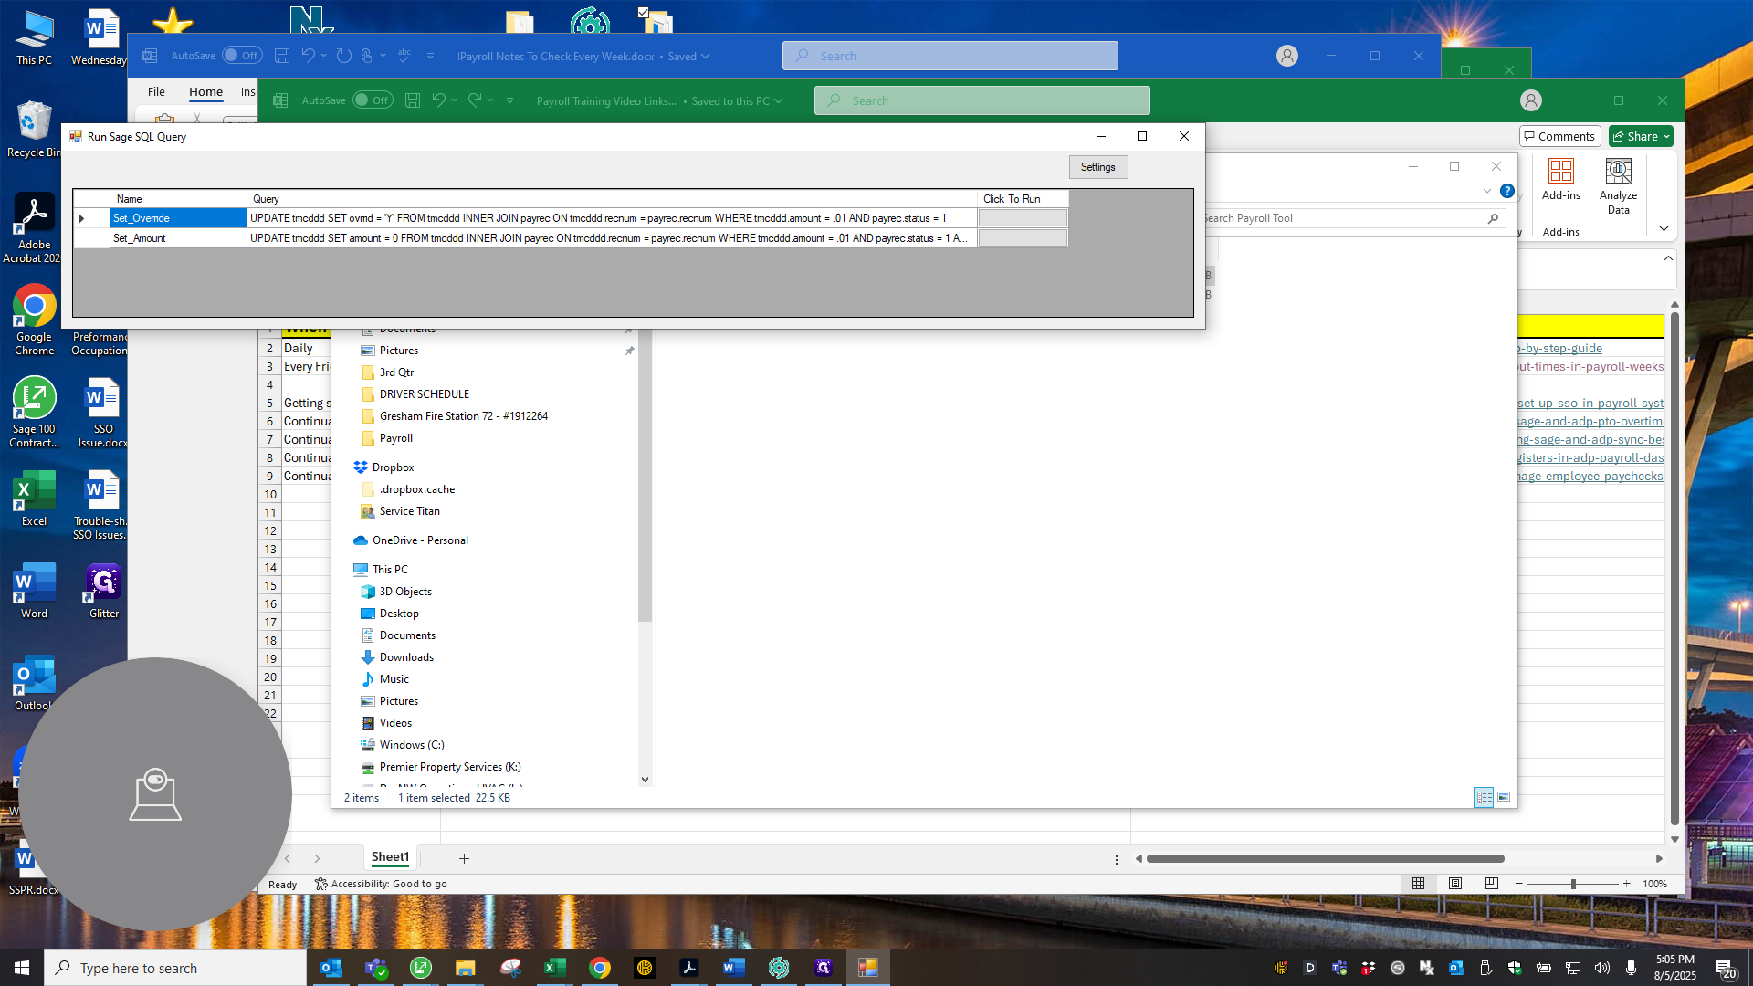Screen dimensions: 1753x986
Task: Select Downloads under This PC
Action: pos(406,657)
